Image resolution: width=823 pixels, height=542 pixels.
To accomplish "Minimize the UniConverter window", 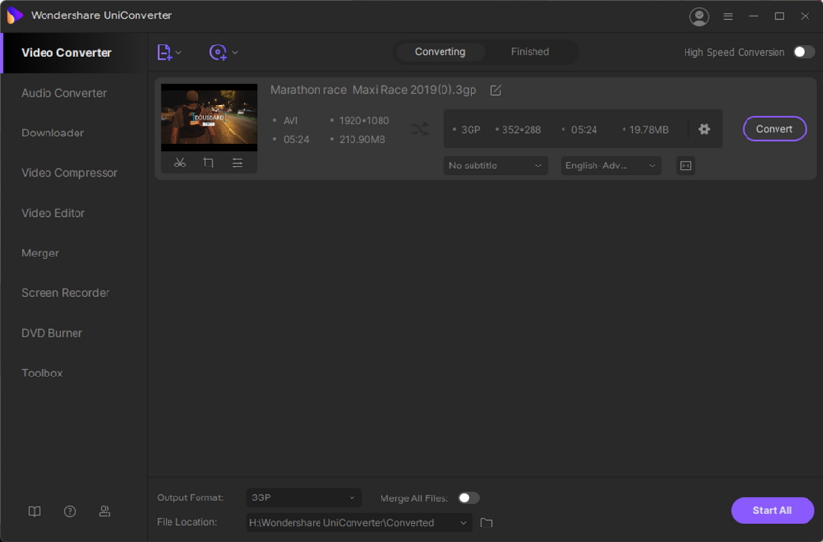I will pyautogui.click(x=753, y=16).
